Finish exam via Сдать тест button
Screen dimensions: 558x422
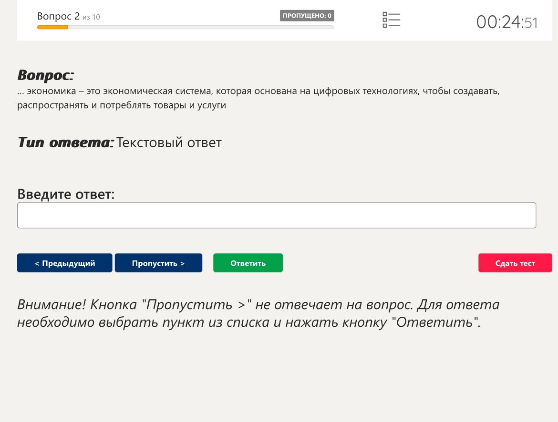[x=515, y=263]
